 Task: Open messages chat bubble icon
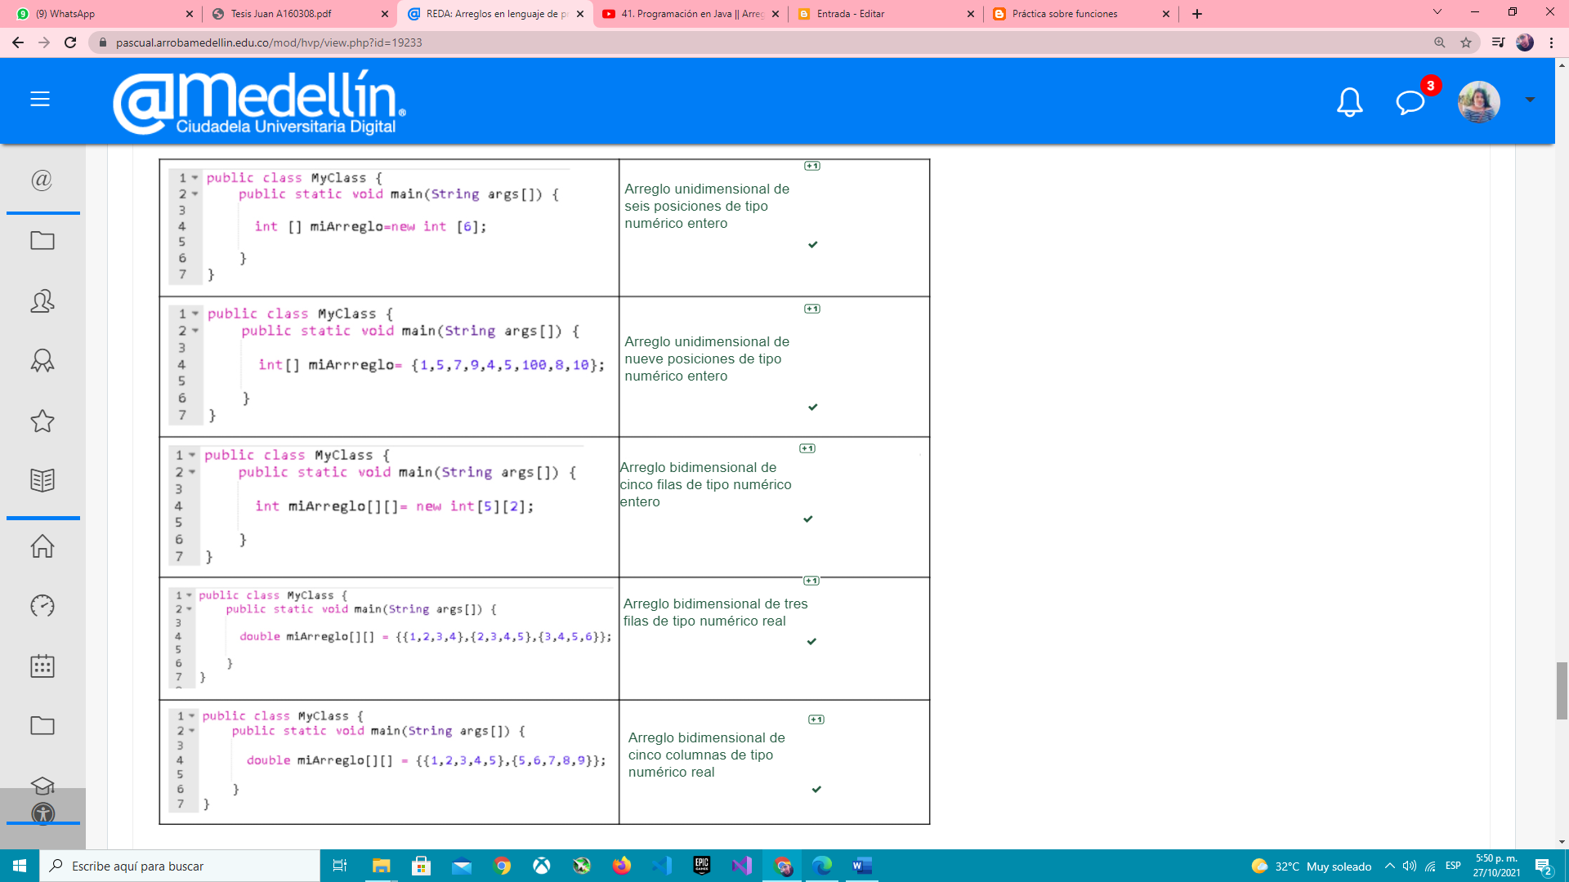(x=1410, y=103)
